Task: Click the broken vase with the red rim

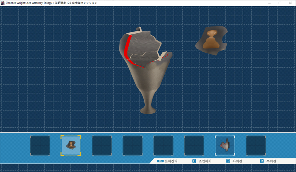Action: tap(146, 71)
